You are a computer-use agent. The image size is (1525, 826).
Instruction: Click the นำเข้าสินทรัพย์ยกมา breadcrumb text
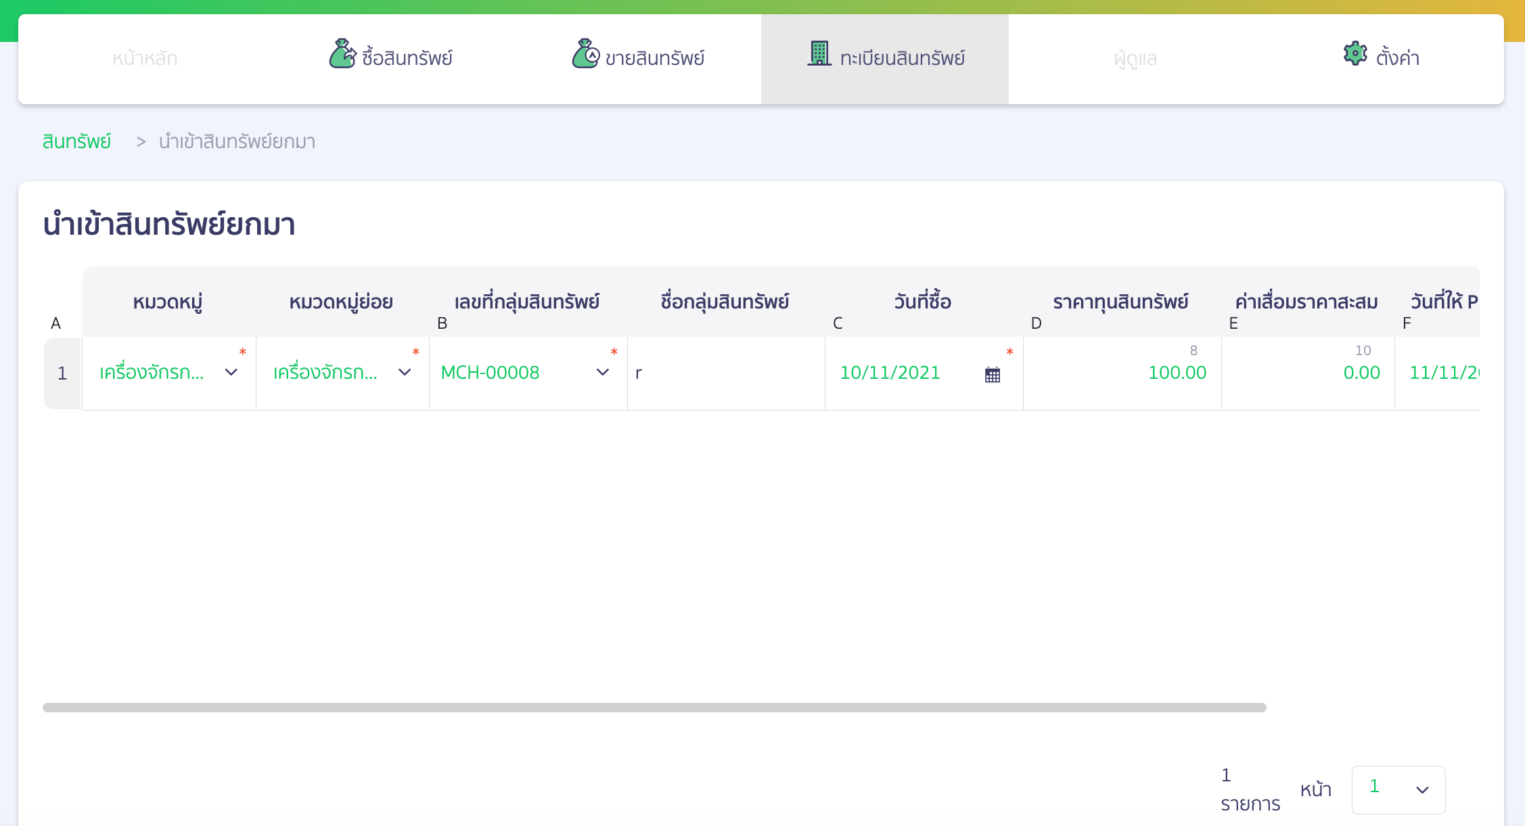(237, 141)
